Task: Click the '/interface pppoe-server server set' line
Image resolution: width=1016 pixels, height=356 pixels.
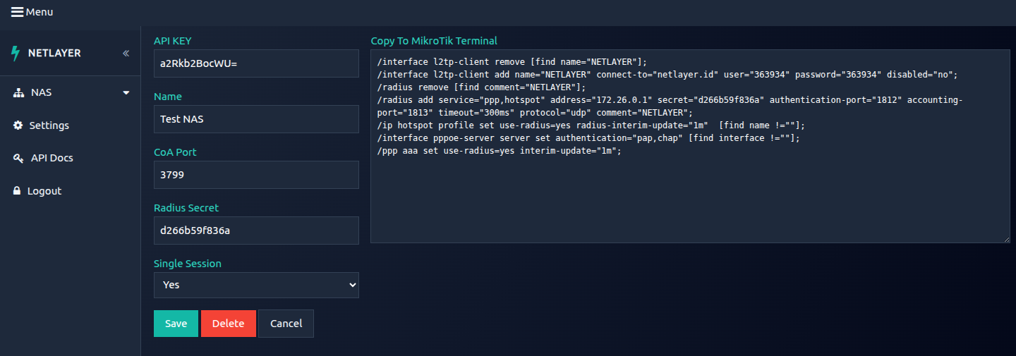Action: click(589, 138)
